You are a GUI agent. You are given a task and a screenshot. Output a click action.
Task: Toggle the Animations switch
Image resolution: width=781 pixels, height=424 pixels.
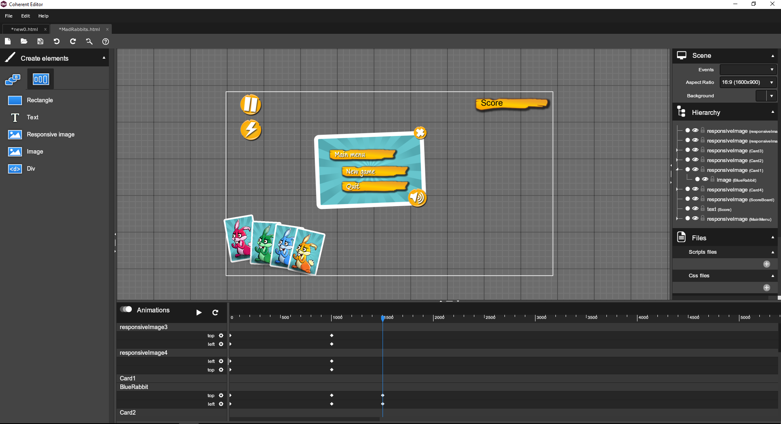click(126, 310)
